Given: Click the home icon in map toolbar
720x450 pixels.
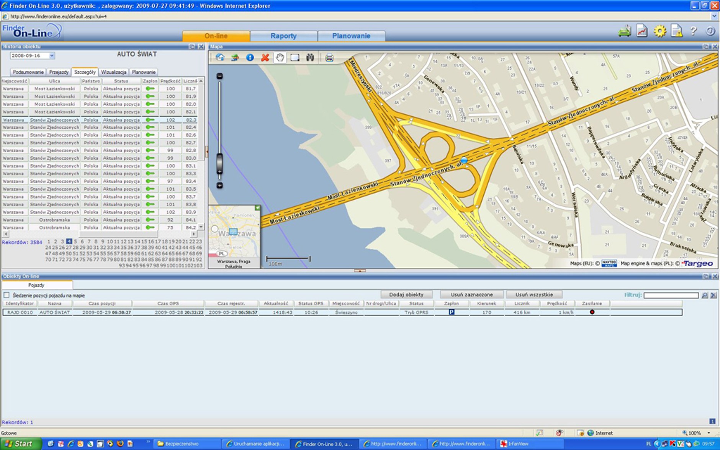Looking at the screenshot, I should point(220,57).
